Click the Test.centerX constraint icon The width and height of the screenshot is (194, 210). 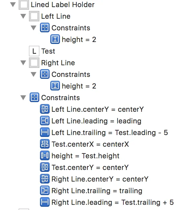point(44,144)
